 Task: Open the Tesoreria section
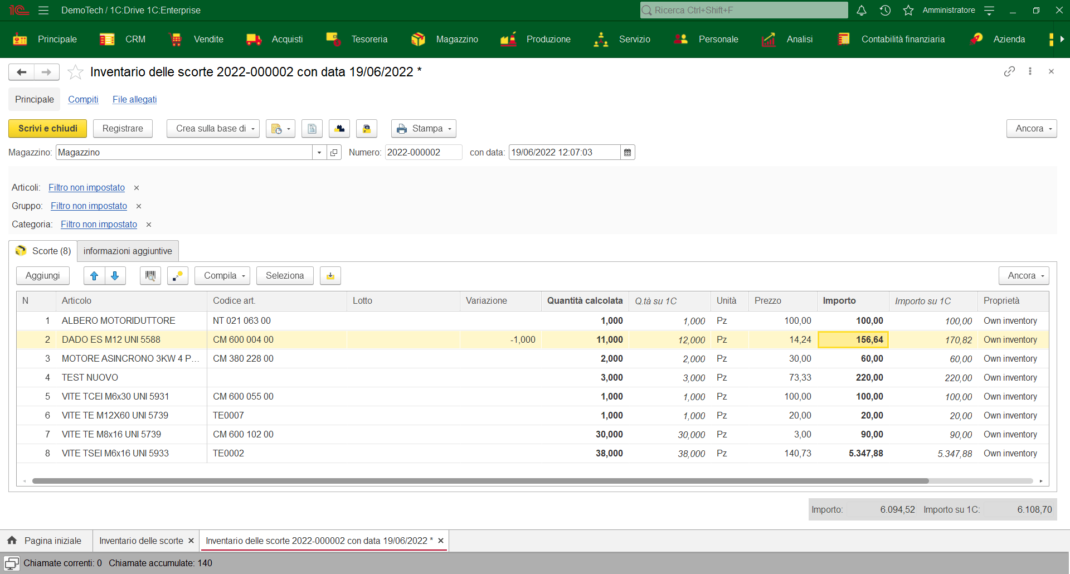357,39
